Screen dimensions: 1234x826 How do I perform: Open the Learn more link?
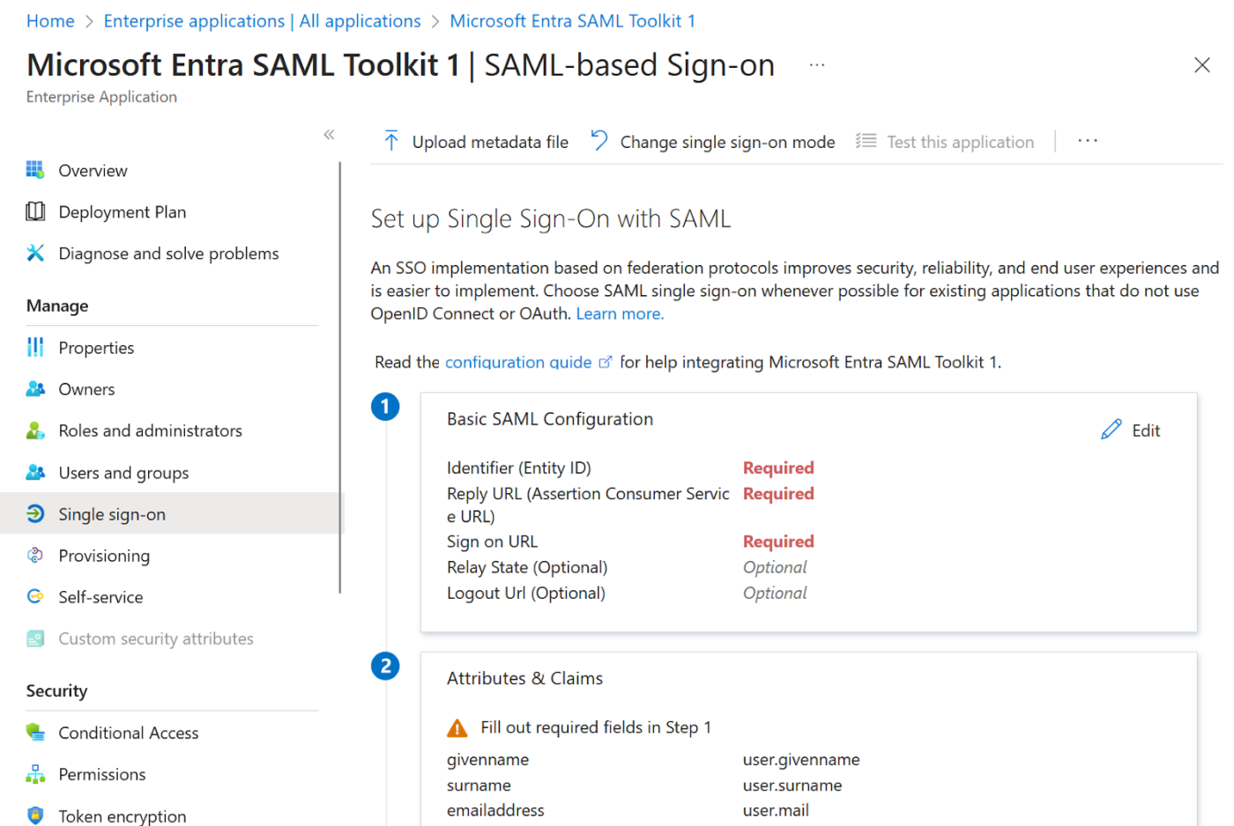point(620,313)
